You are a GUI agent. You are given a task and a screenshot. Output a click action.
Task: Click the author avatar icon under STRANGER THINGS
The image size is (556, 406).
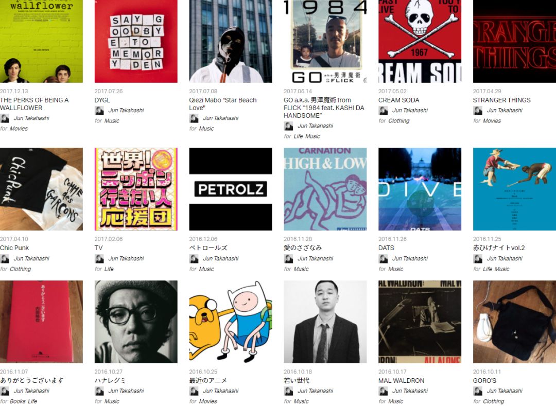tap(478, 111)
